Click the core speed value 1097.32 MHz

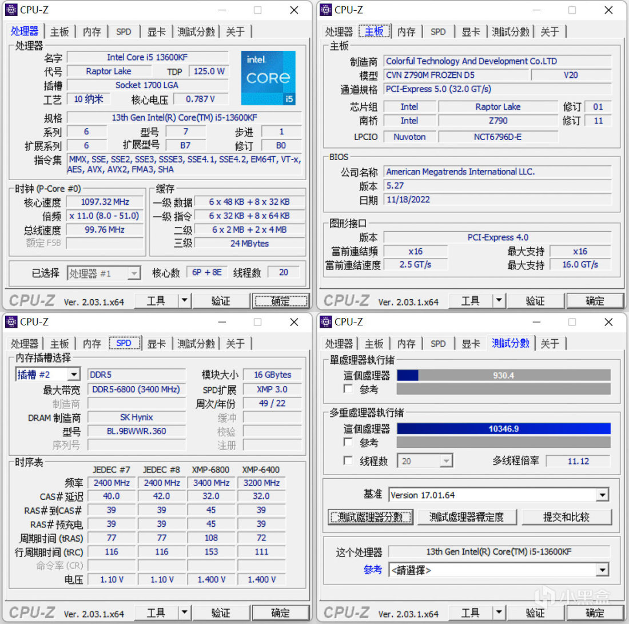tap(105, 202)
